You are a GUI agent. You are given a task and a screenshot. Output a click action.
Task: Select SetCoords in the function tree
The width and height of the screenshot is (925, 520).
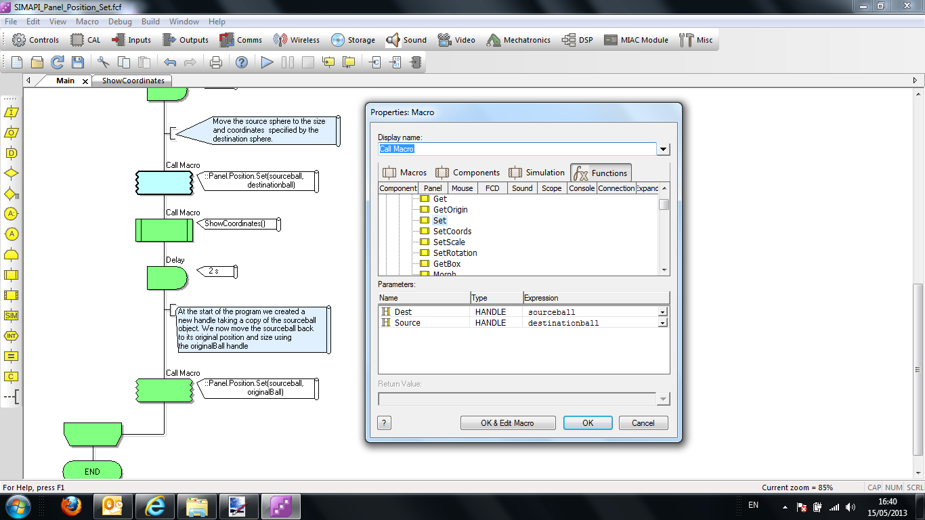(x=452, y=232)
